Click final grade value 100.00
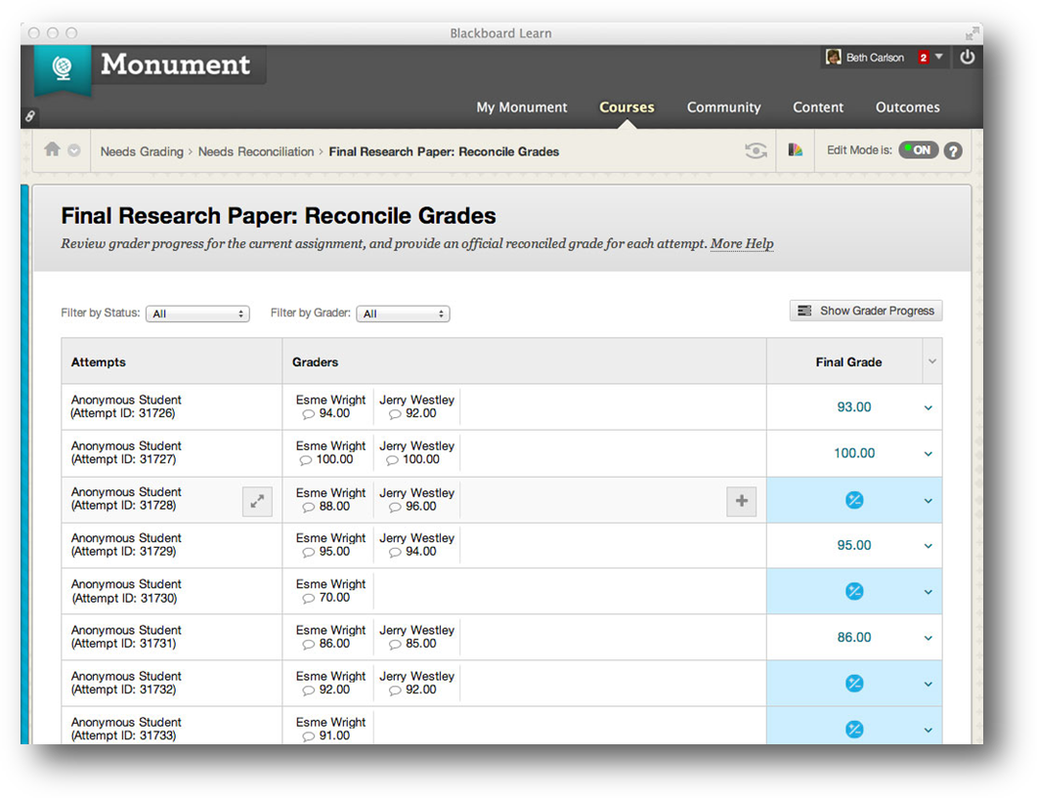Screen dimensions: 1037x798 [x=854, y=453]
